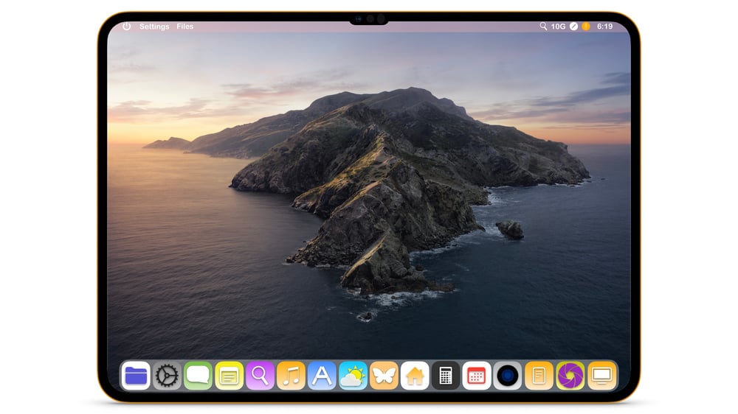
Task: Open the orange document Pages app
Action: [x=539, y=376]
